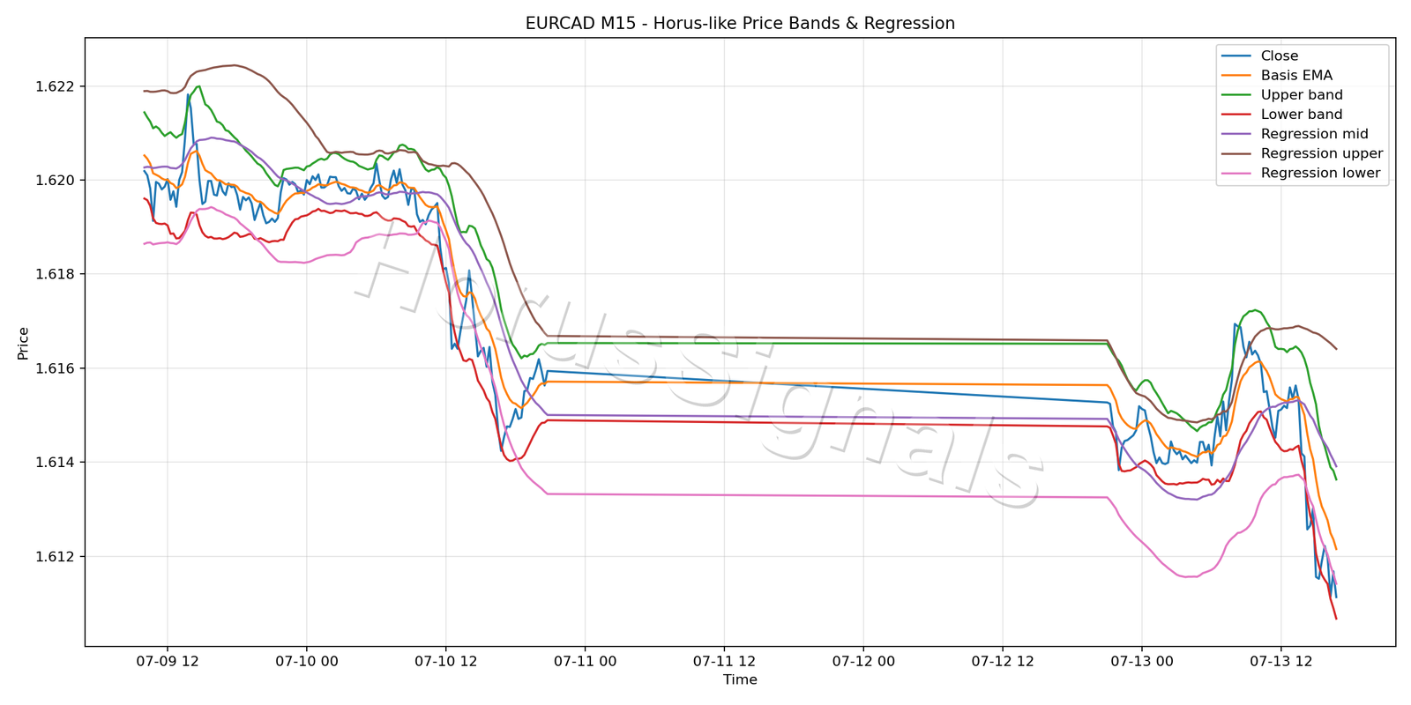This screenshot has width=1411, height=705.
Task: Click the purple Regression mid swatch in legend
Action: (x=1236, y=134)
